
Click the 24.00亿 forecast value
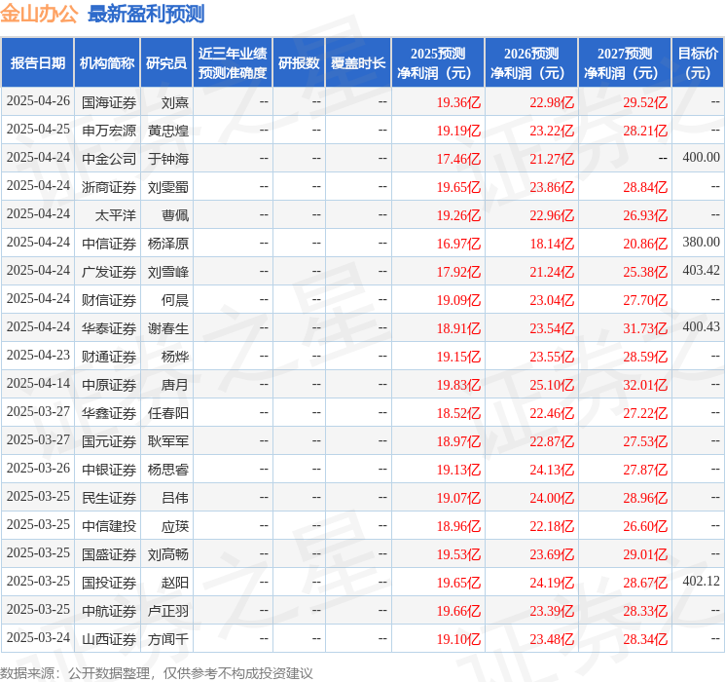click(x=552, y=498)
